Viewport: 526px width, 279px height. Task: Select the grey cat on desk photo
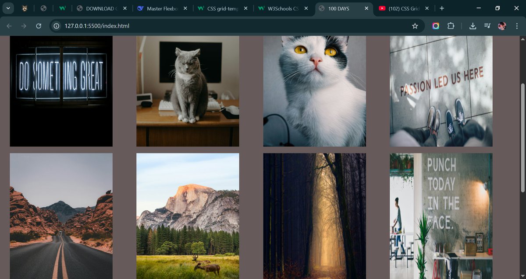(188, 91)
